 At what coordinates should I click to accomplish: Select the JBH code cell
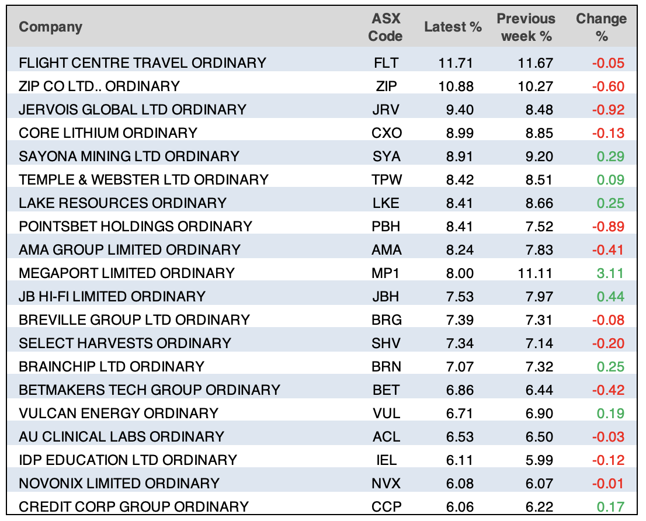point(386,296)
